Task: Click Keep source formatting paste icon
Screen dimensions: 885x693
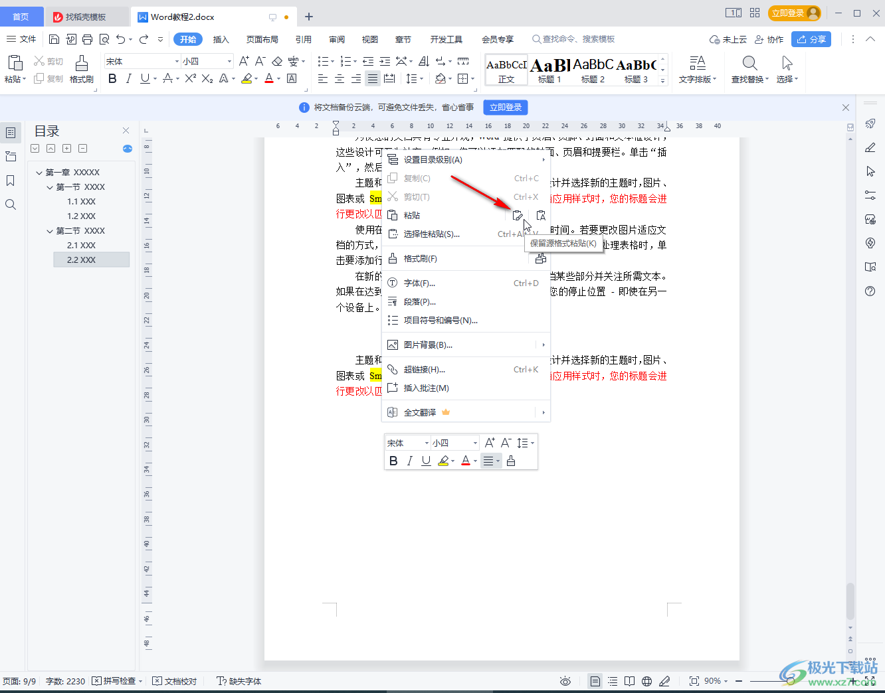Action: click(x=518, y=215)
